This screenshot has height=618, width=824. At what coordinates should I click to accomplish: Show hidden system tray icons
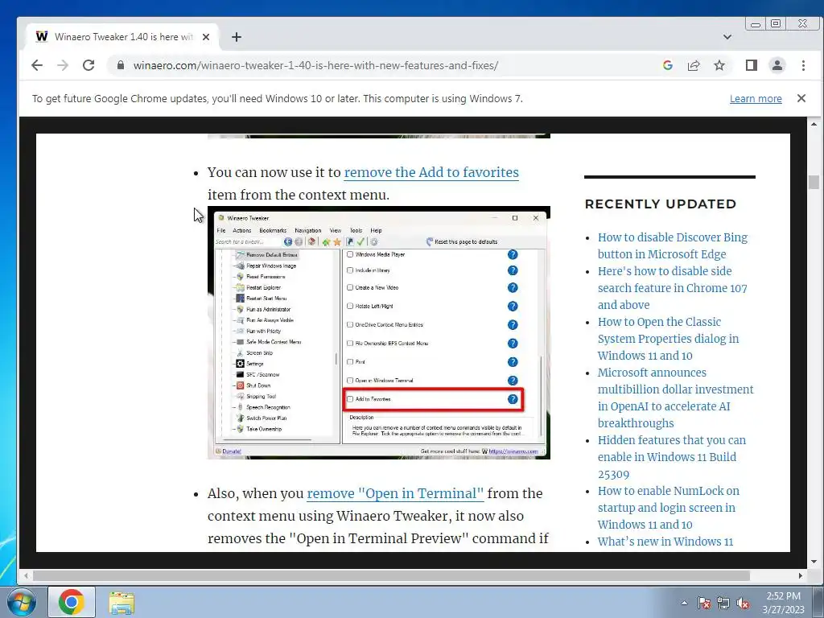(x=684, y=603)
